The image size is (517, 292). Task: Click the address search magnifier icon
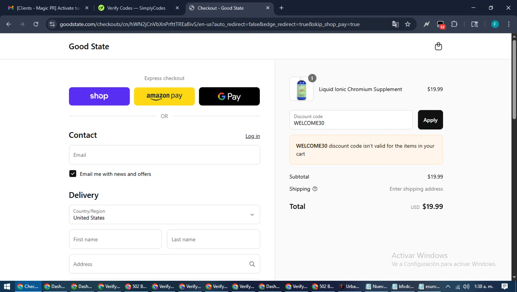point(252,264)
